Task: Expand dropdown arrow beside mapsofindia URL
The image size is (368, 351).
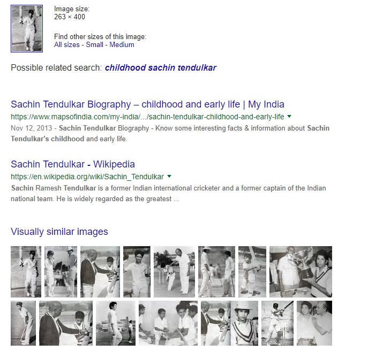Action: point(289,116)
